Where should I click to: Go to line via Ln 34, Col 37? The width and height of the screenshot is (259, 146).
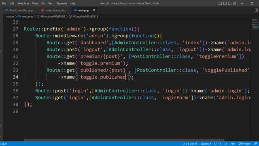190,144
